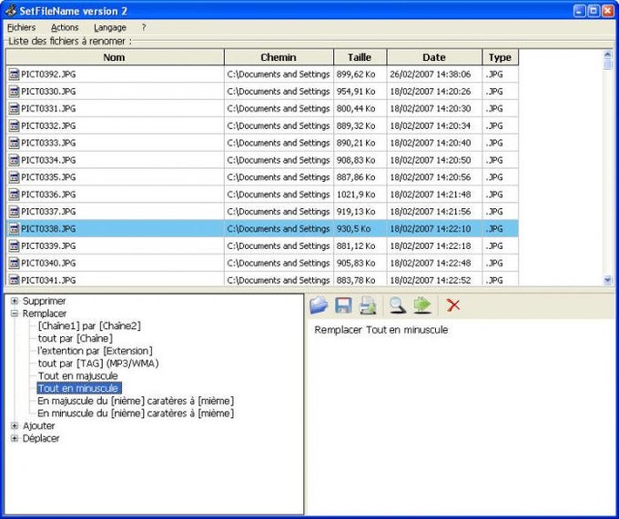Expand the Supprimer tree node
Image resolution: width=619 pixels, height=519 pixels.
coord(15,301)
